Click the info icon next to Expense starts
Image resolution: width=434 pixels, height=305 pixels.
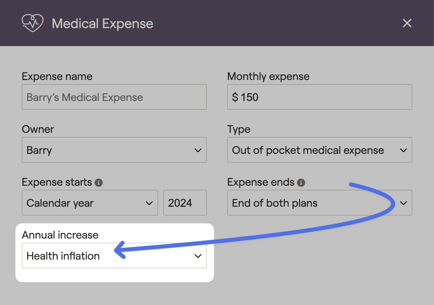click(99, 183)
